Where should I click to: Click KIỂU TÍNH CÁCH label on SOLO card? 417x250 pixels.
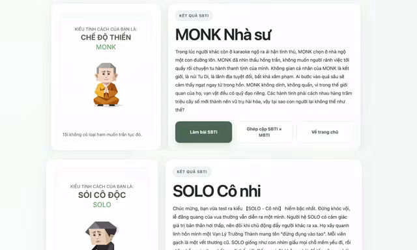click(x=102, y=186)
